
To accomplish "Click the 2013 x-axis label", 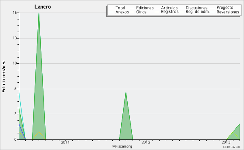I will 226,142.
